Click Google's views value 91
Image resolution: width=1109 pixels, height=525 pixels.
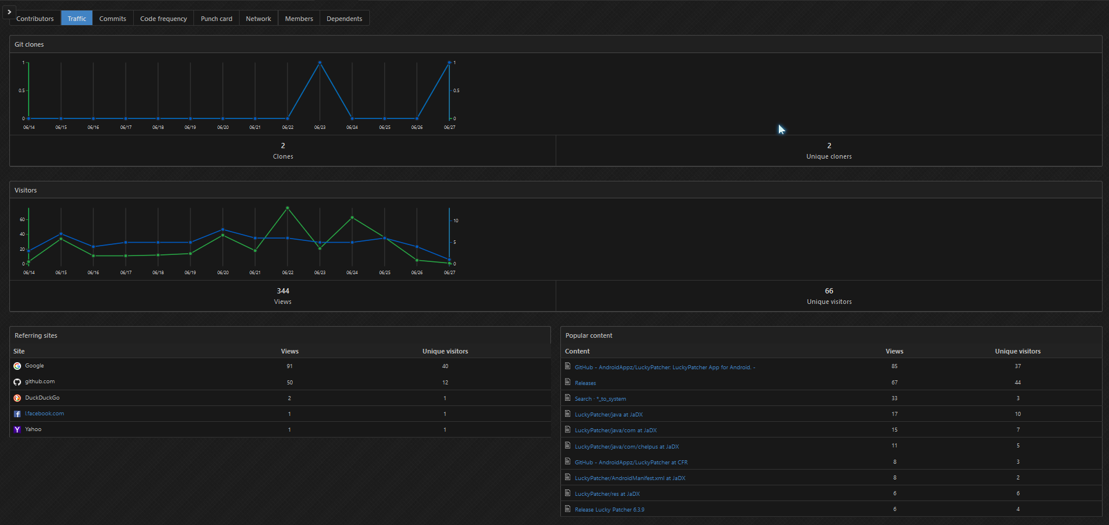[x=290, y=366]
